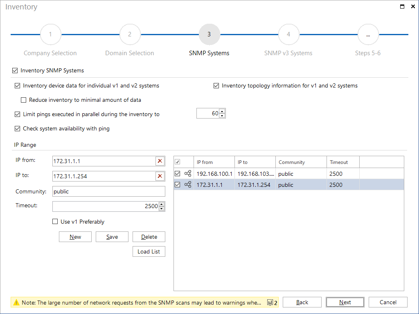
Task: Select step 3 SNMP Systems
Action: point(209,34)
